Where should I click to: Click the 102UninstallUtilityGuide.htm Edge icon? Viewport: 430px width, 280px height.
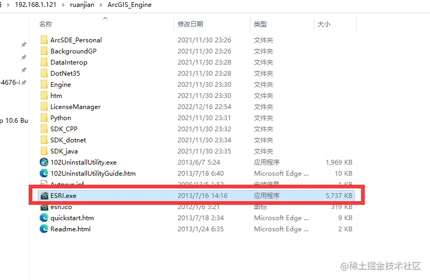[44, 173]
